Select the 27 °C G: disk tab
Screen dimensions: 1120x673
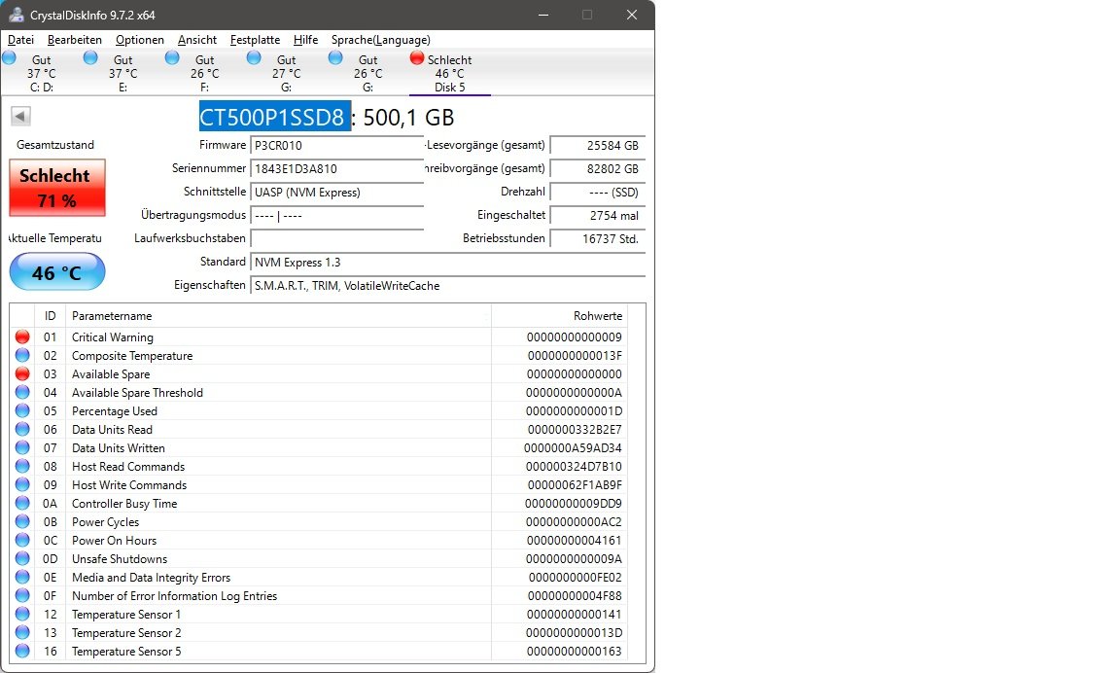coord(286,73)
